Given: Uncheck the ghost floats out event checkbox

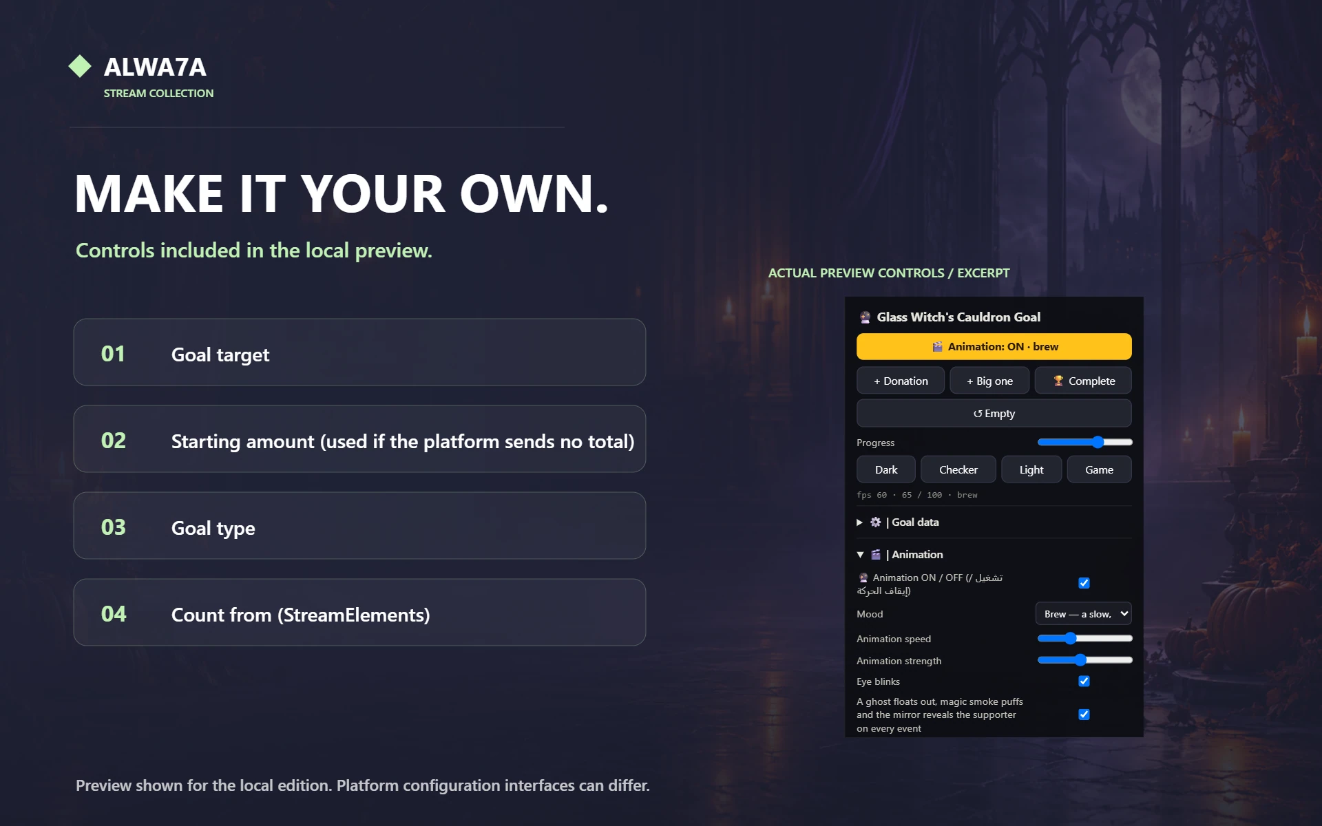Looking at the screenshot, I should [1084, 714].
